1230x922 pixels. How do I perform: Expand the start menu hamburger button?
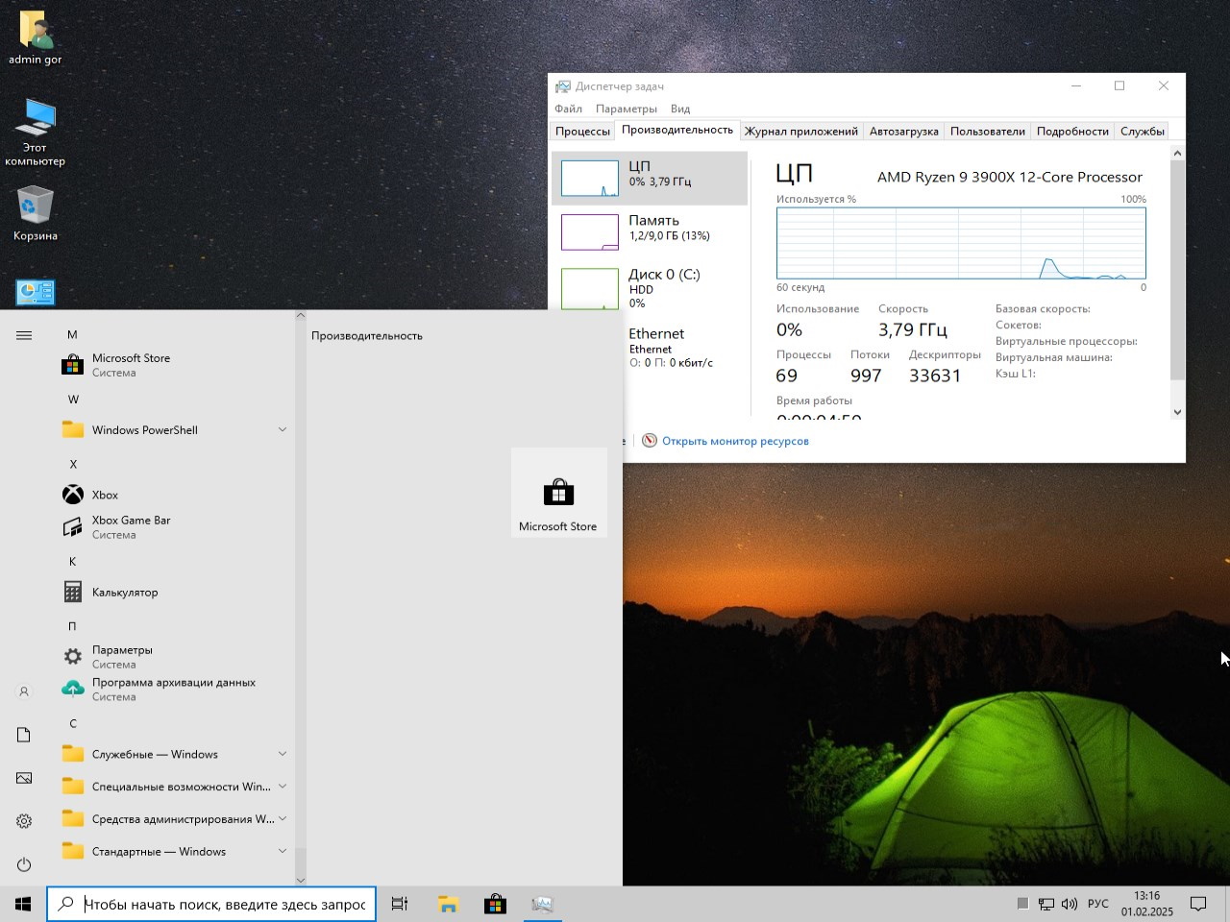point(24,335)
